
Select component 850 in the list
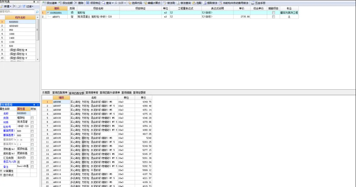click(20, 30)
